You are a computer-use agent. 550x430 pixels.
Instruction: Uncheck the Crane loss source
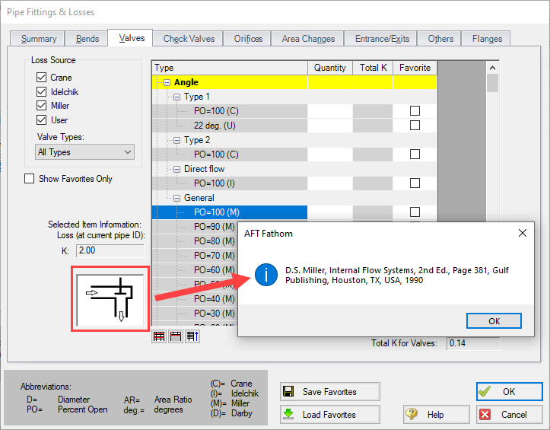41,77
